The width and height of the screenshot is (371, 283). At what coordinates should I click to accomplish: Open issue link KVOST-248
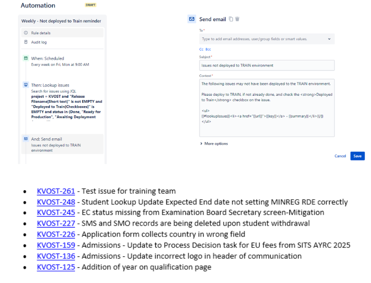tap(56, 202)
